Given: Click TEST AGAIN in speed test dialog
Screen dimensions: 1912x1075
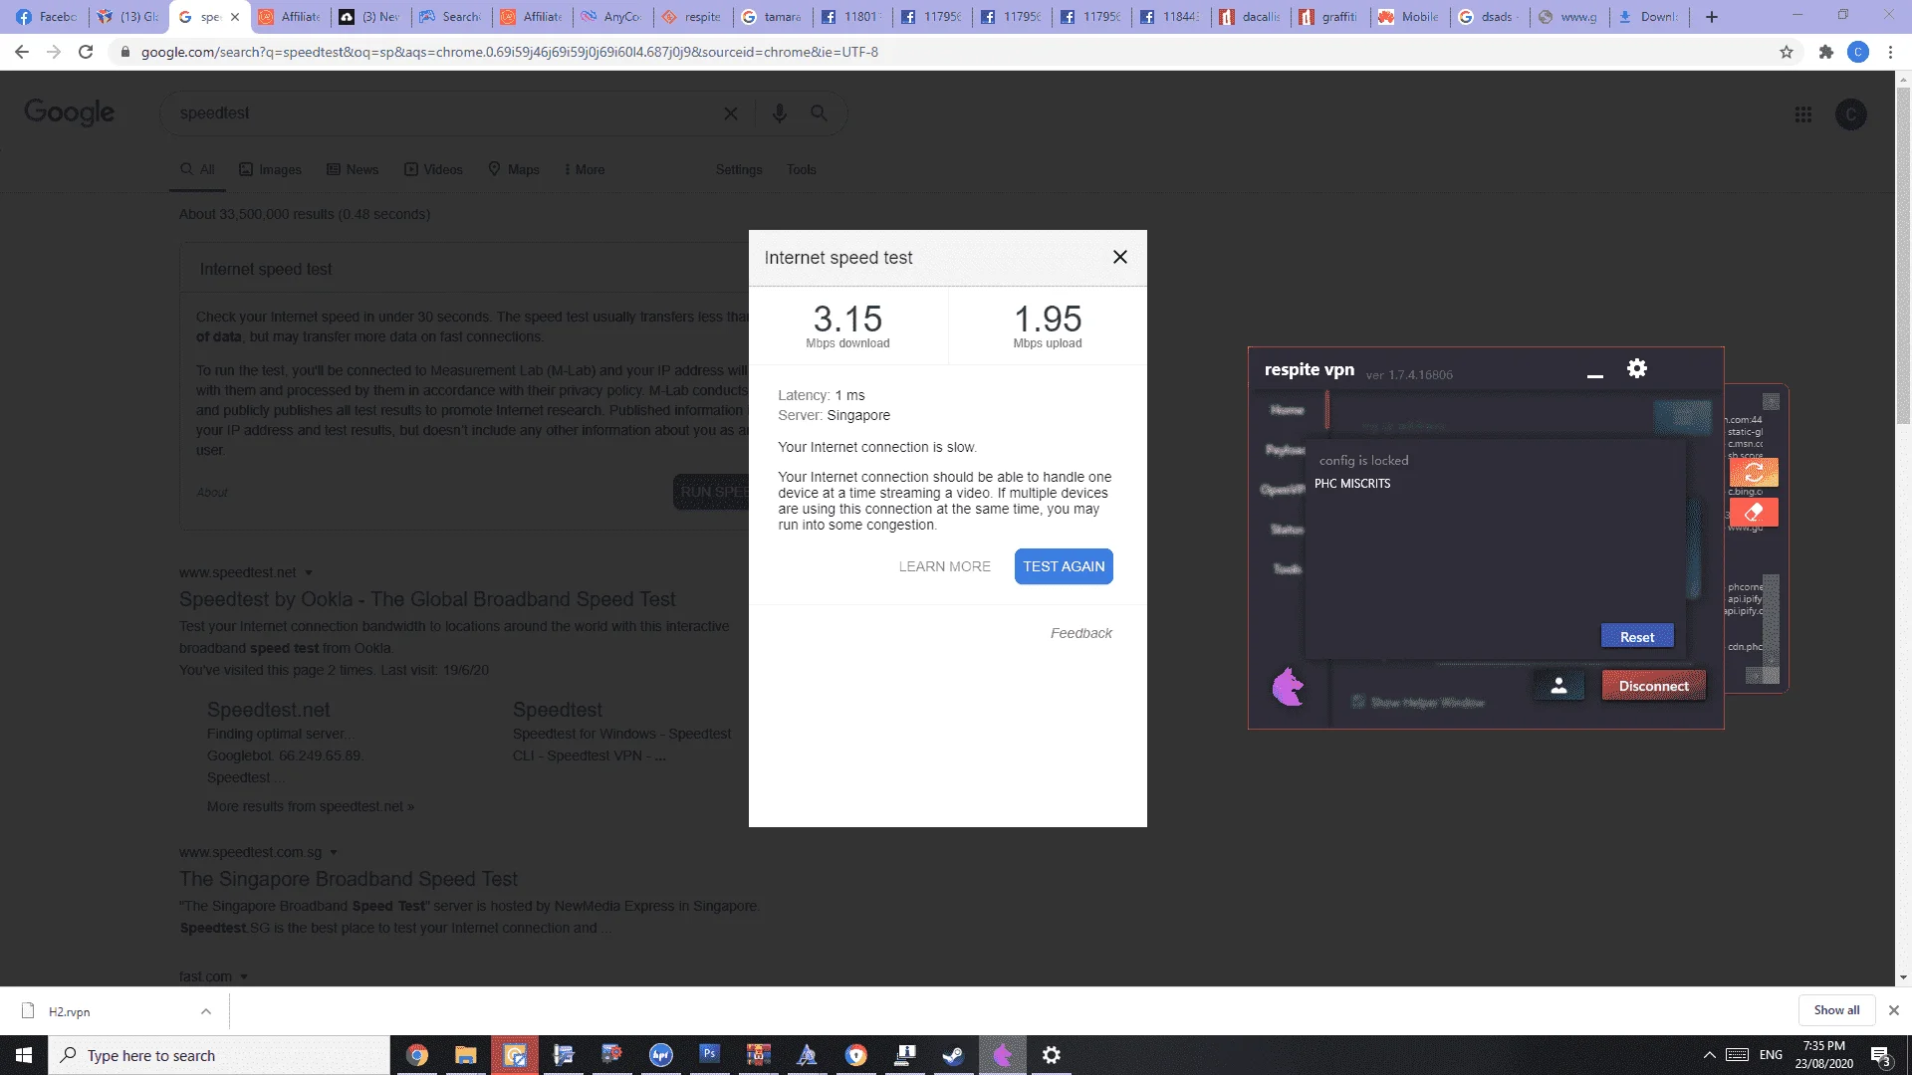Looking at the screenshot, I should (1064, 566).
